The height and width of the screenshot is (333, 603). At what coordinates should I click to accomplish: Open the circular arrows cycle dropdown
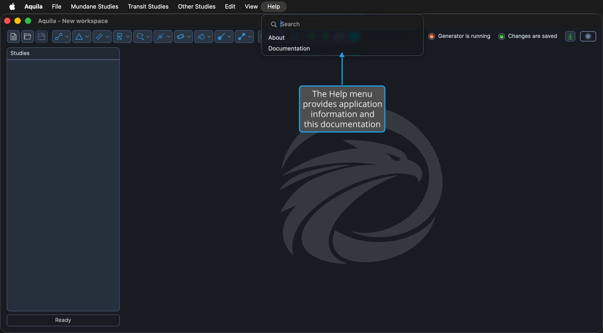[143, 37]
